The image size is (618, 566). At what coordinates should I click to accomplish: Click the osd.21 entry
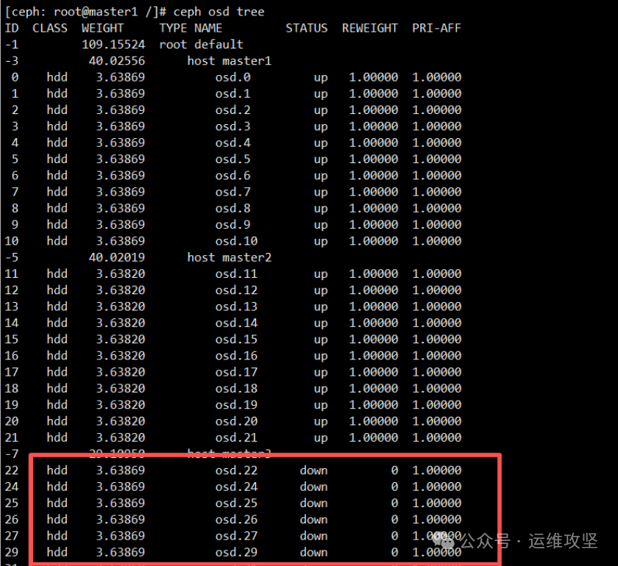coord(236,437)
